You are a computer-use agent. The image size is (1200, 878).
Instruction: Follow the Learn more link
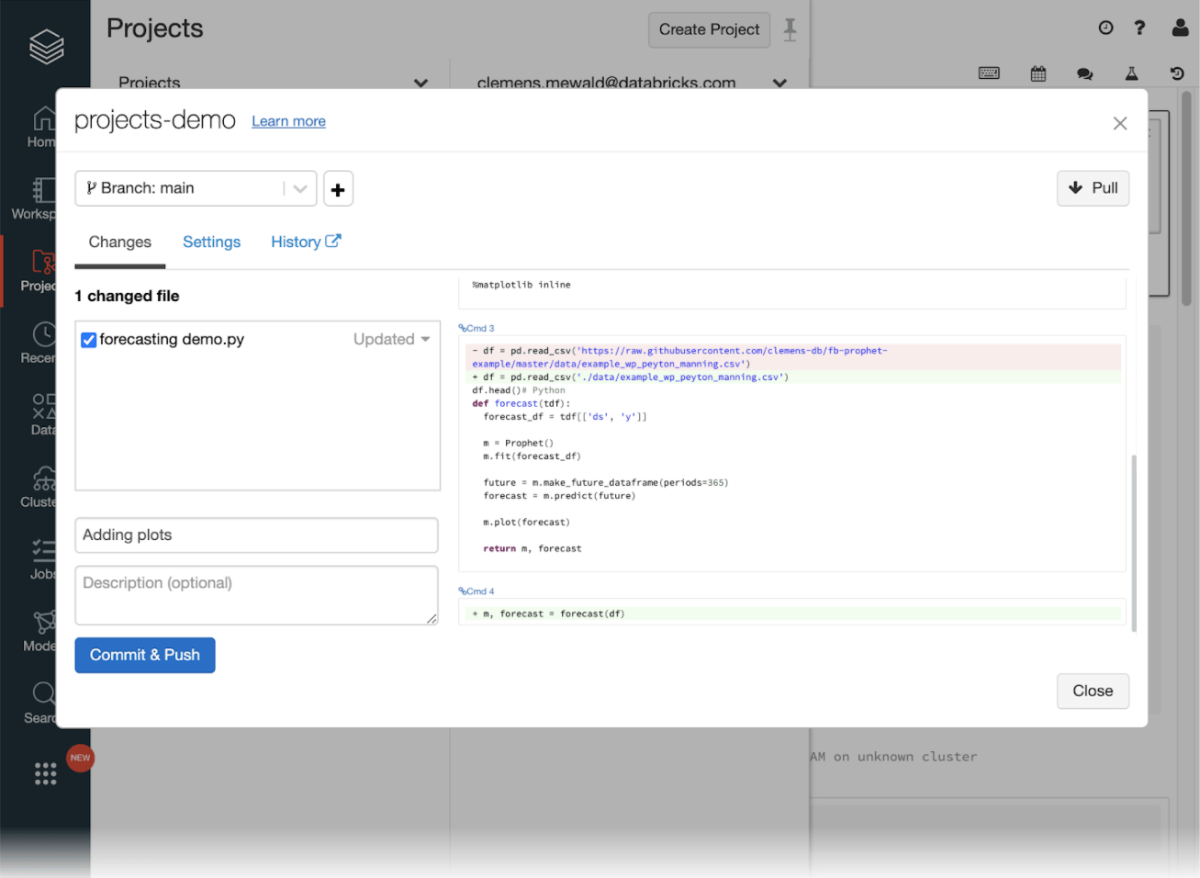[288, 121]
